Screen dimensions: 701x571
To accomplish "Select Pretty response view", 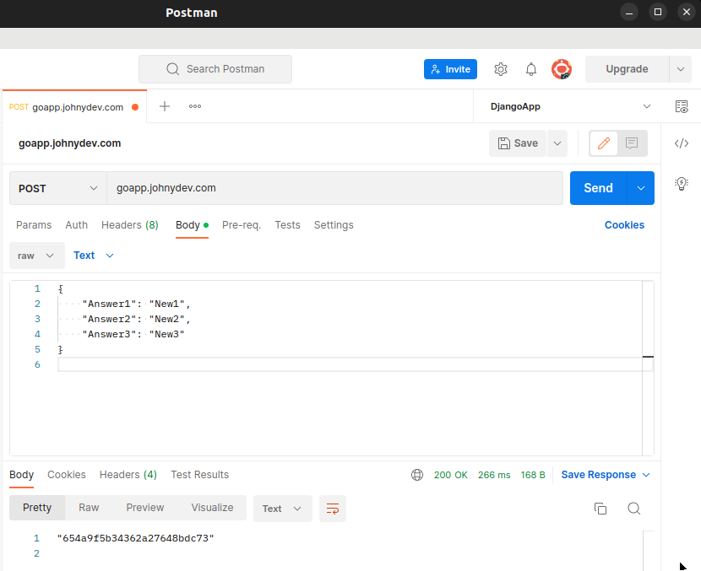I will coord(37,508).
